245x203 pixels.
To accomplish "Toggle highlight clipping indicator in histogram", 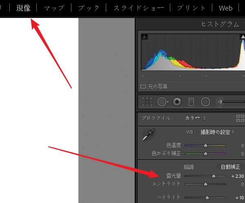I will (243, 37).
